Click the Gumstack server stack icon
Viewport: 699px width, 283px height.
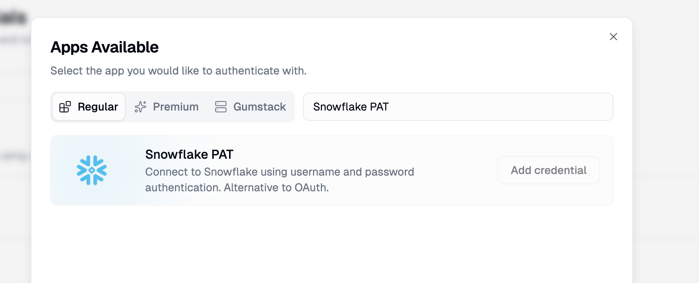coord(221,107)
